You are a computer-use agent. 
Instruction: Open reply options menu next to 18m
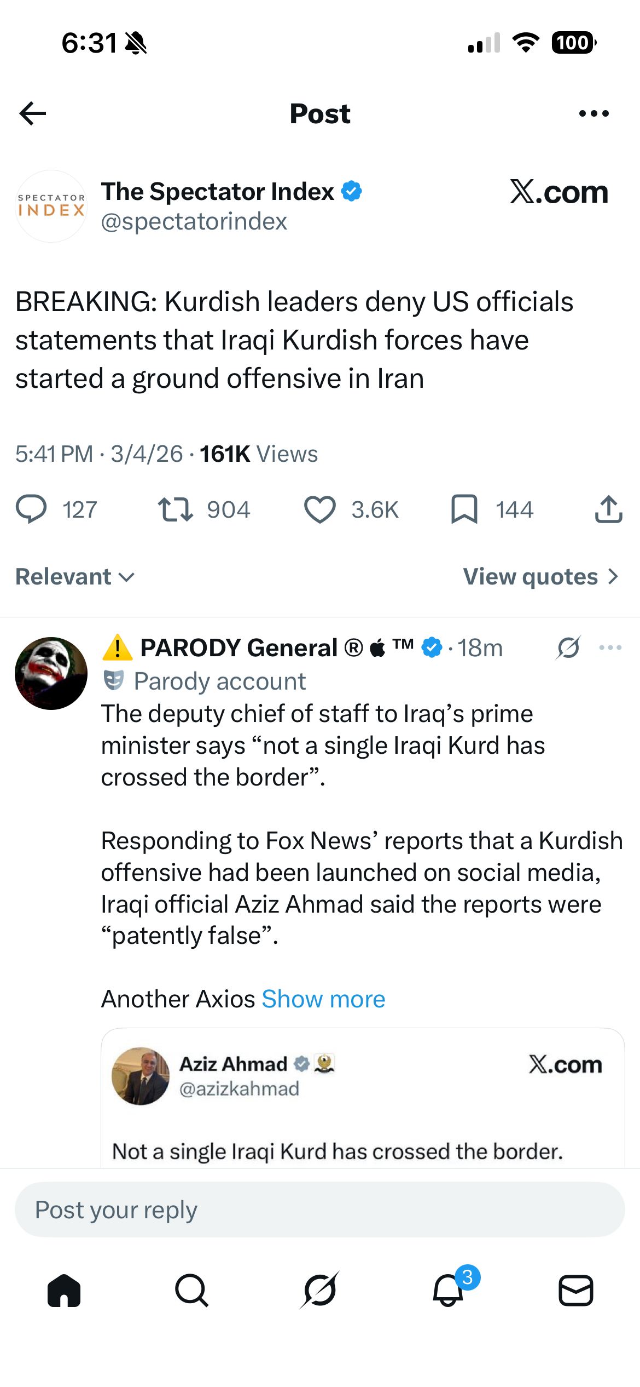click(610, 647)
